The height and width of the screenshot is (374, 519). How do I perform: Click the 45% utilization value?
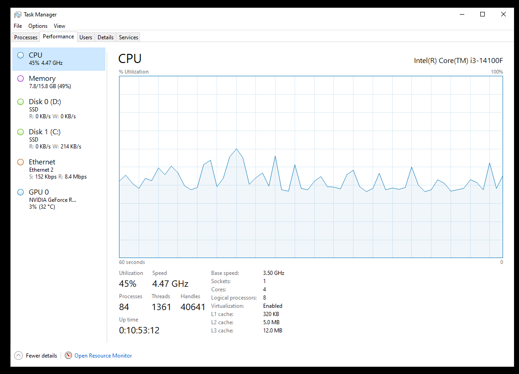pos(127,284)
